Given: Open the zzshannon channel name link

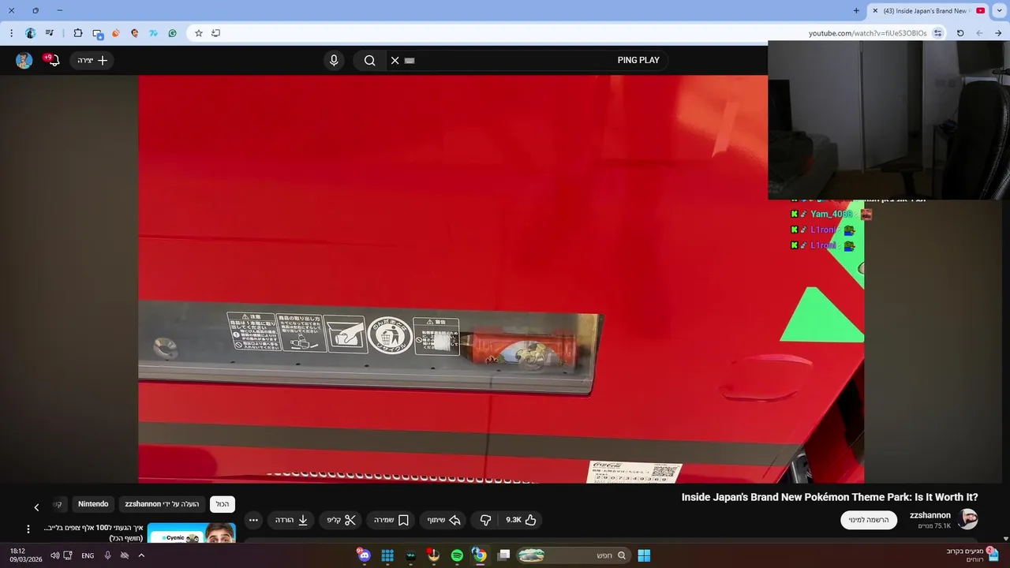Looking at the screenshot, I should [930, 515].
